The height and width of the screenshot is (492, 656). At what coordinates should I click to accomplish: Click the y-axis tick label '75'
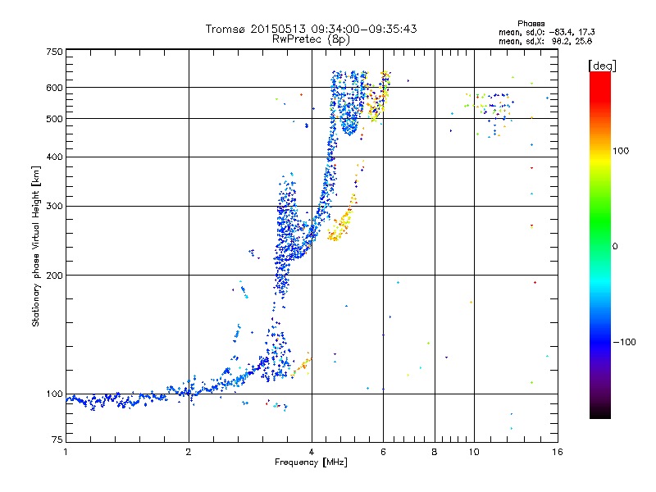coord(57,440)
